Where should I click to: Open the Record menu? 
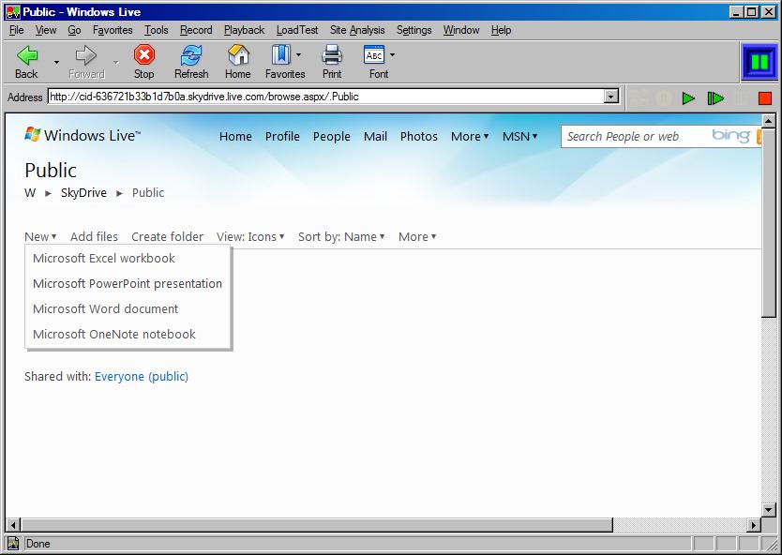196,30
